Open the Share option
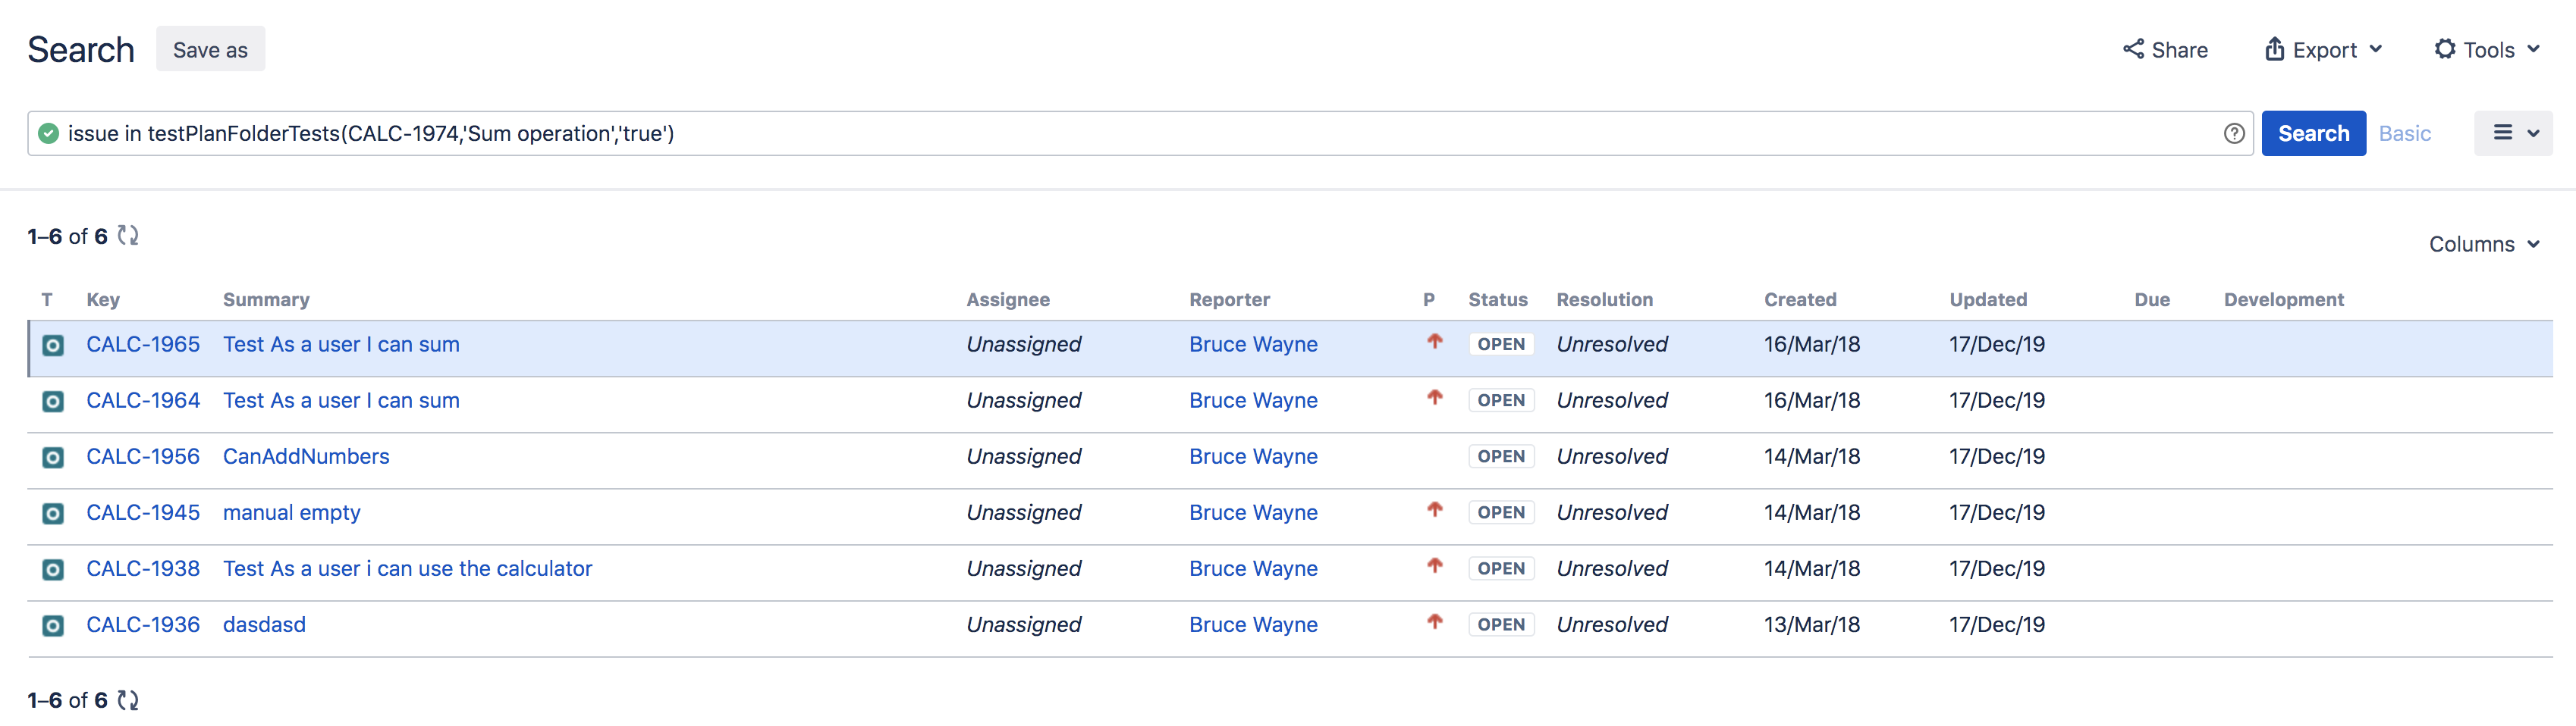The height and width of the screenshot is (726, 2576). (2165, 49)
